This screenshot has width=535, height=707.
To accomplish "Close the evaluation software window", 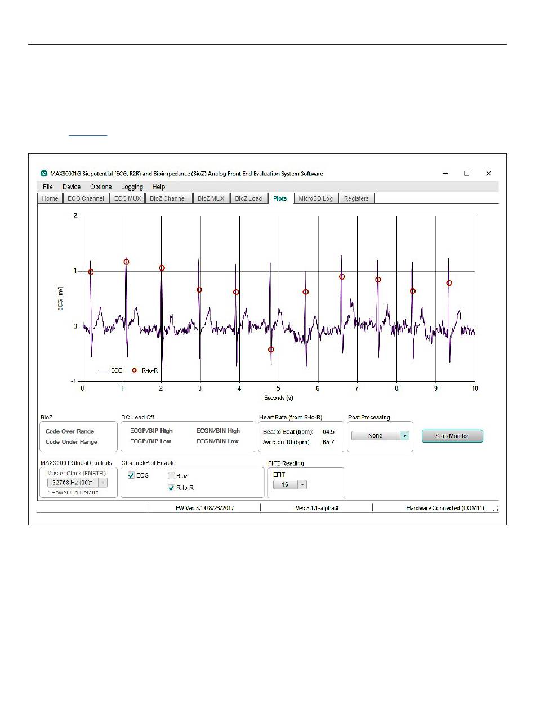I will [488, 174].
